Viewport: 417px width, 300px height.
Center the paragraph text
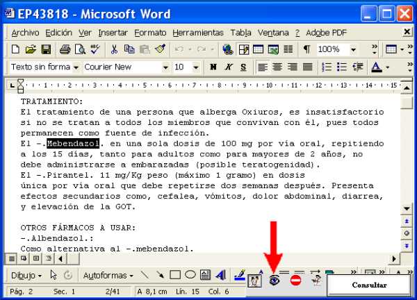277,67
